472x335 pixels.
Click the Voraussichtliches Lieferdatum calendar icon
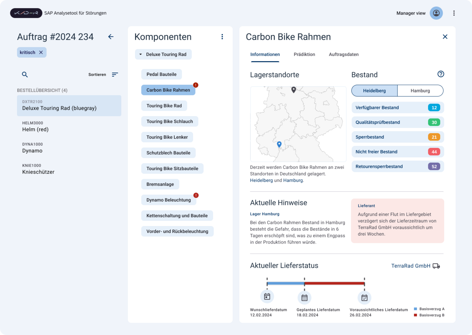[364, 297]
